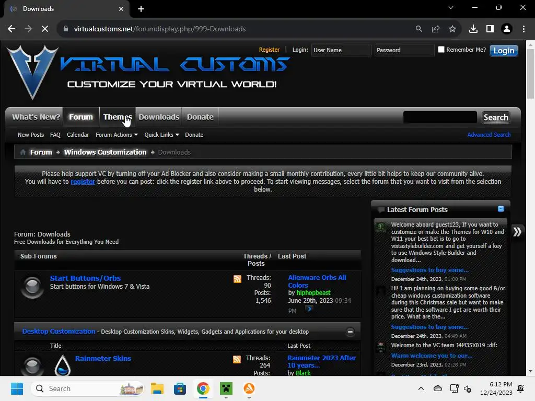Viewport: 535px width, 401px height.
Task: Click the magnifier zoom icon in address bar
Action: [418, 29]
